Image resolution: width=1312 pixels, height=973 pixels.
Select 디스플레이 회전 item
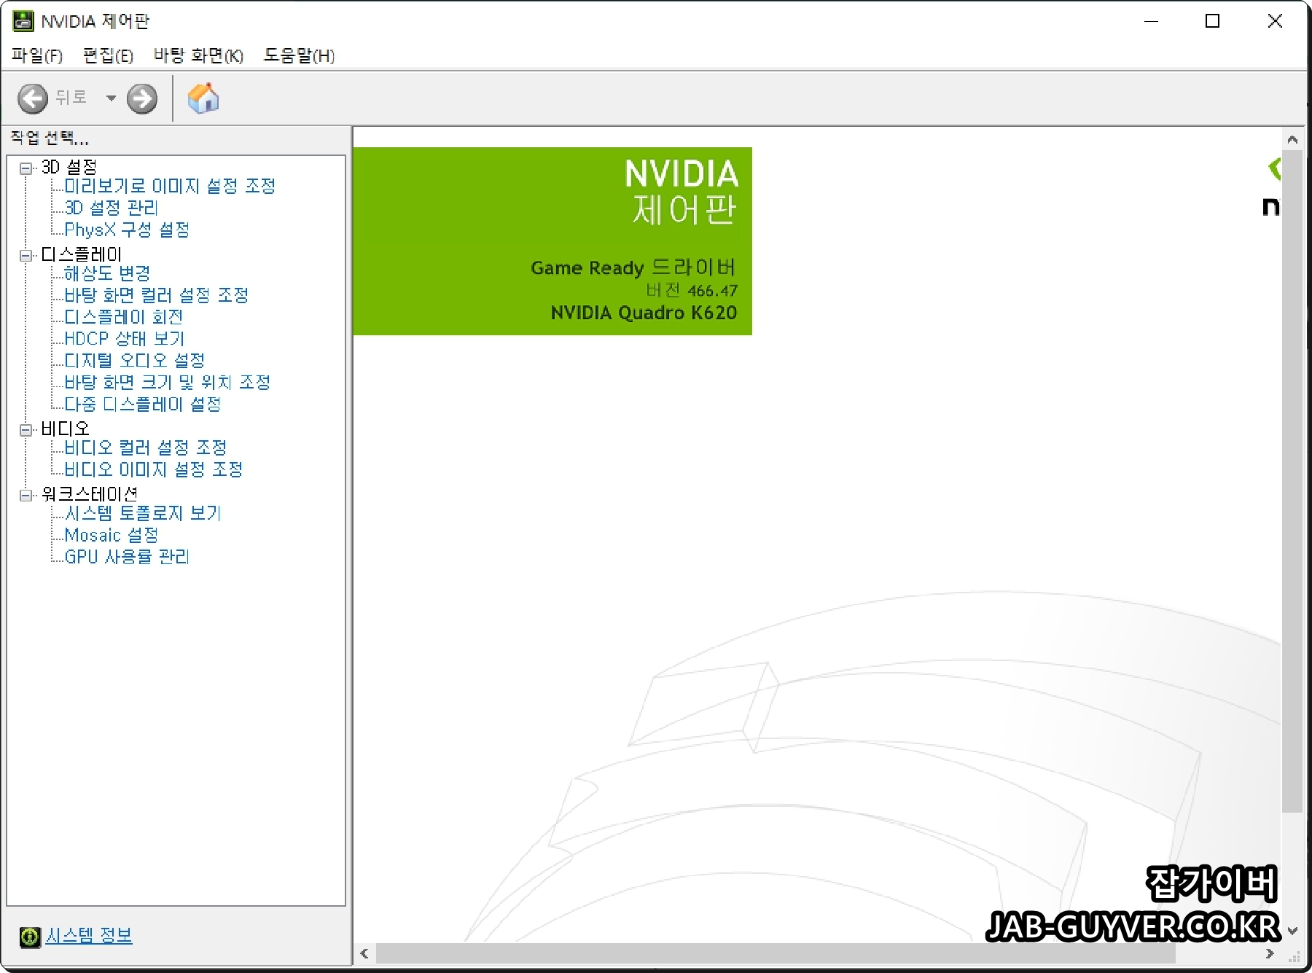(x=123, y=318)
